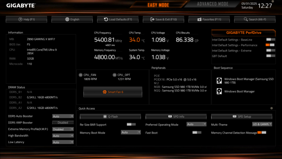Click the Search magnifier icon

coord(246,19)
